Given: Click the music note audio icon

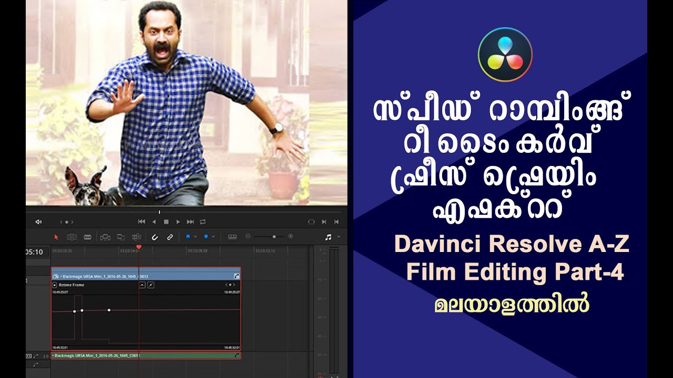Looking at the screenshot, I should click(329, 237).
